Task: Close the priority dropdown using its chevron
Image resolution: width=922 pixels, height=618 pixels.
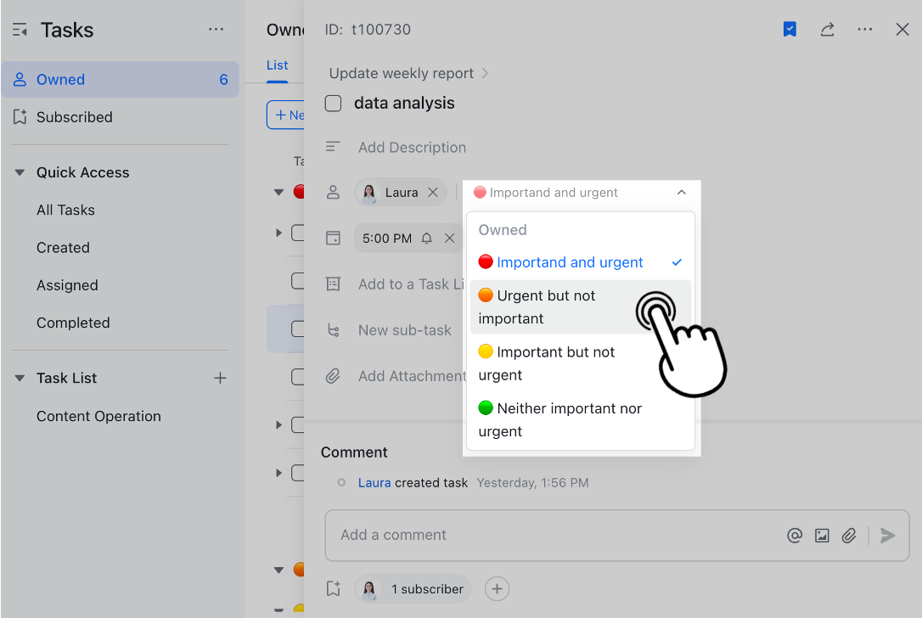Action: (681, 193)
